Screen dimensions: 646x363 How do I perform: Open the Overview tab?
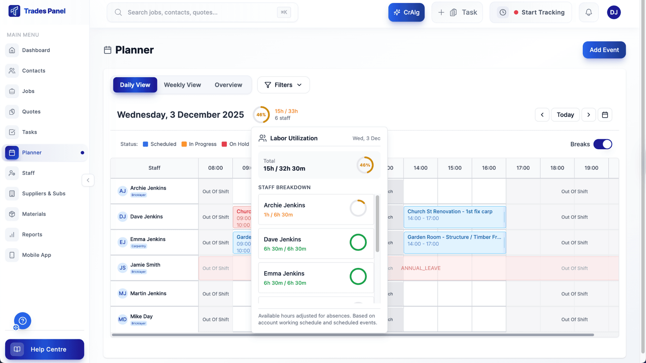[x=228, y=85]
